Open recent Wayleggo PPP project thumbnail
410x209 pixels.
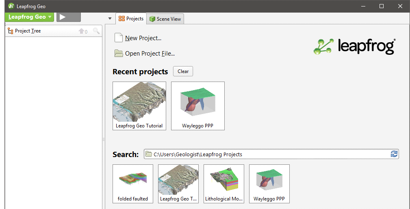point(198,106)
